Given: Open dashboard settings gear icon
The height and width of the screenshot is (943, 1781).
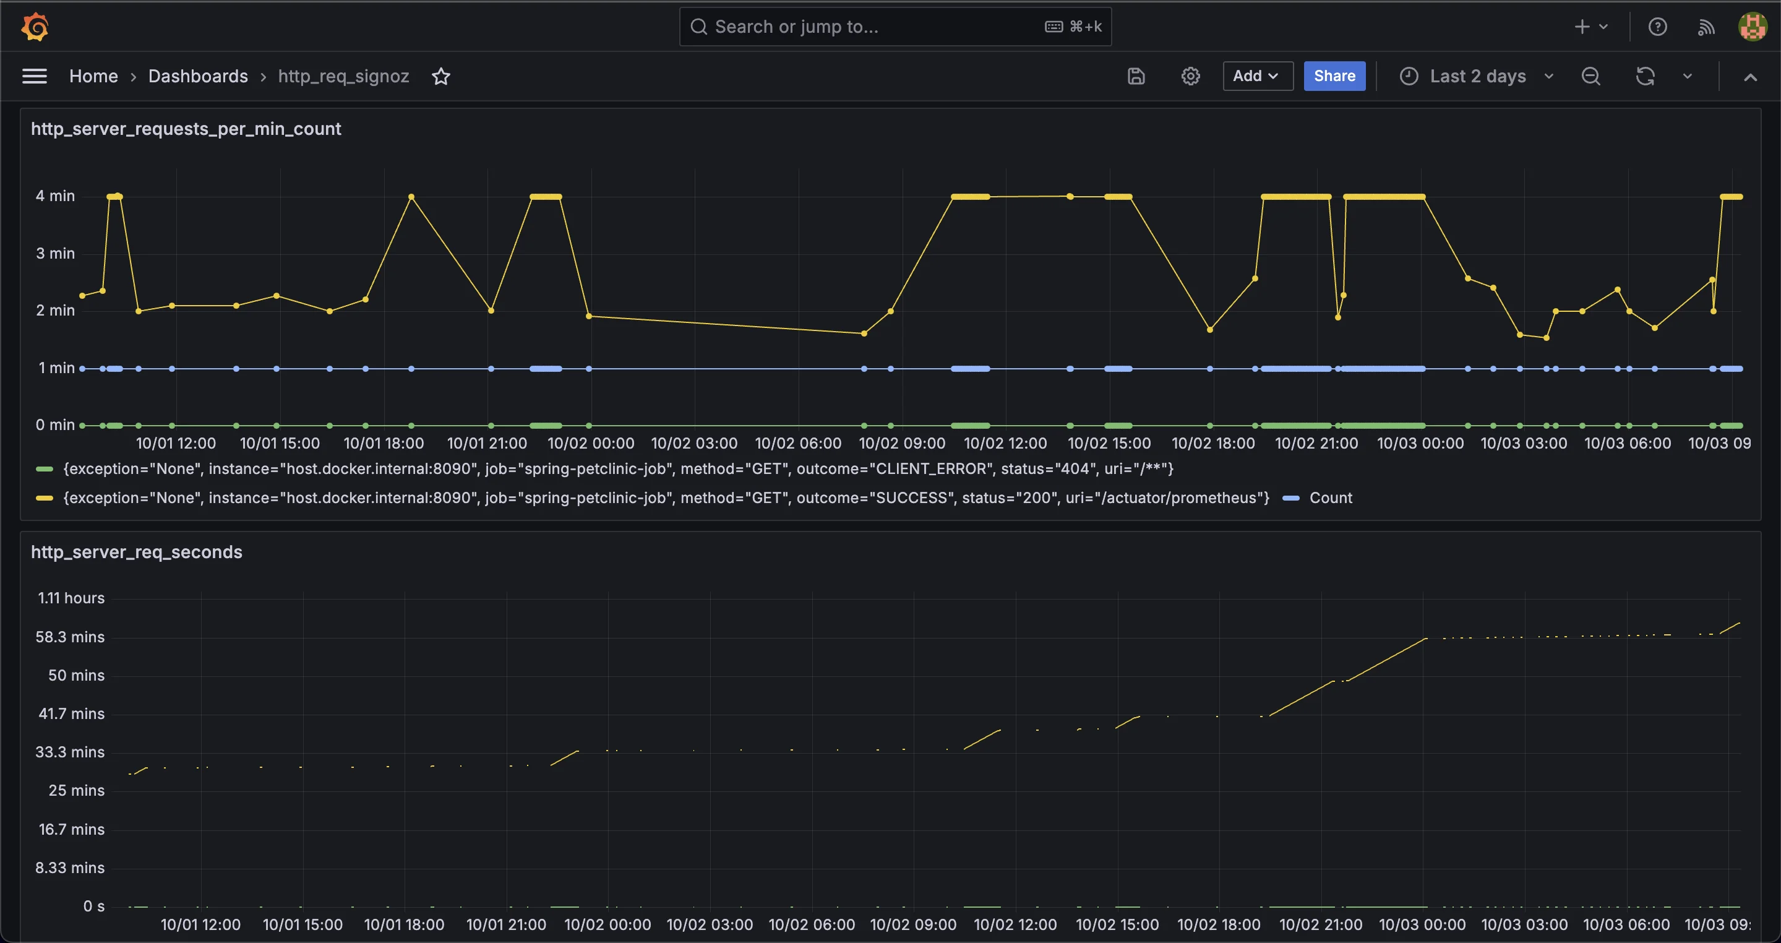Looking at the screenshot, I should (x=1190, y=76).
